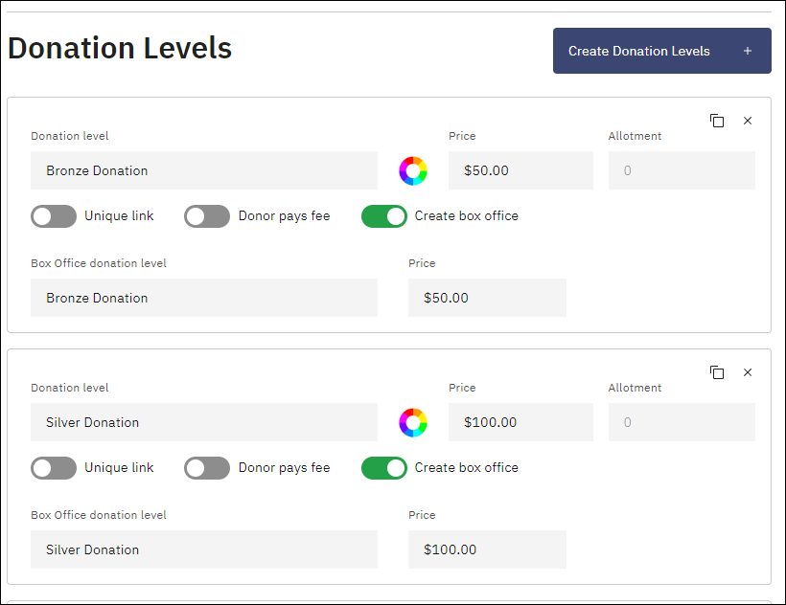Click the Bronze Donation price field

click(x=520, y=170)
